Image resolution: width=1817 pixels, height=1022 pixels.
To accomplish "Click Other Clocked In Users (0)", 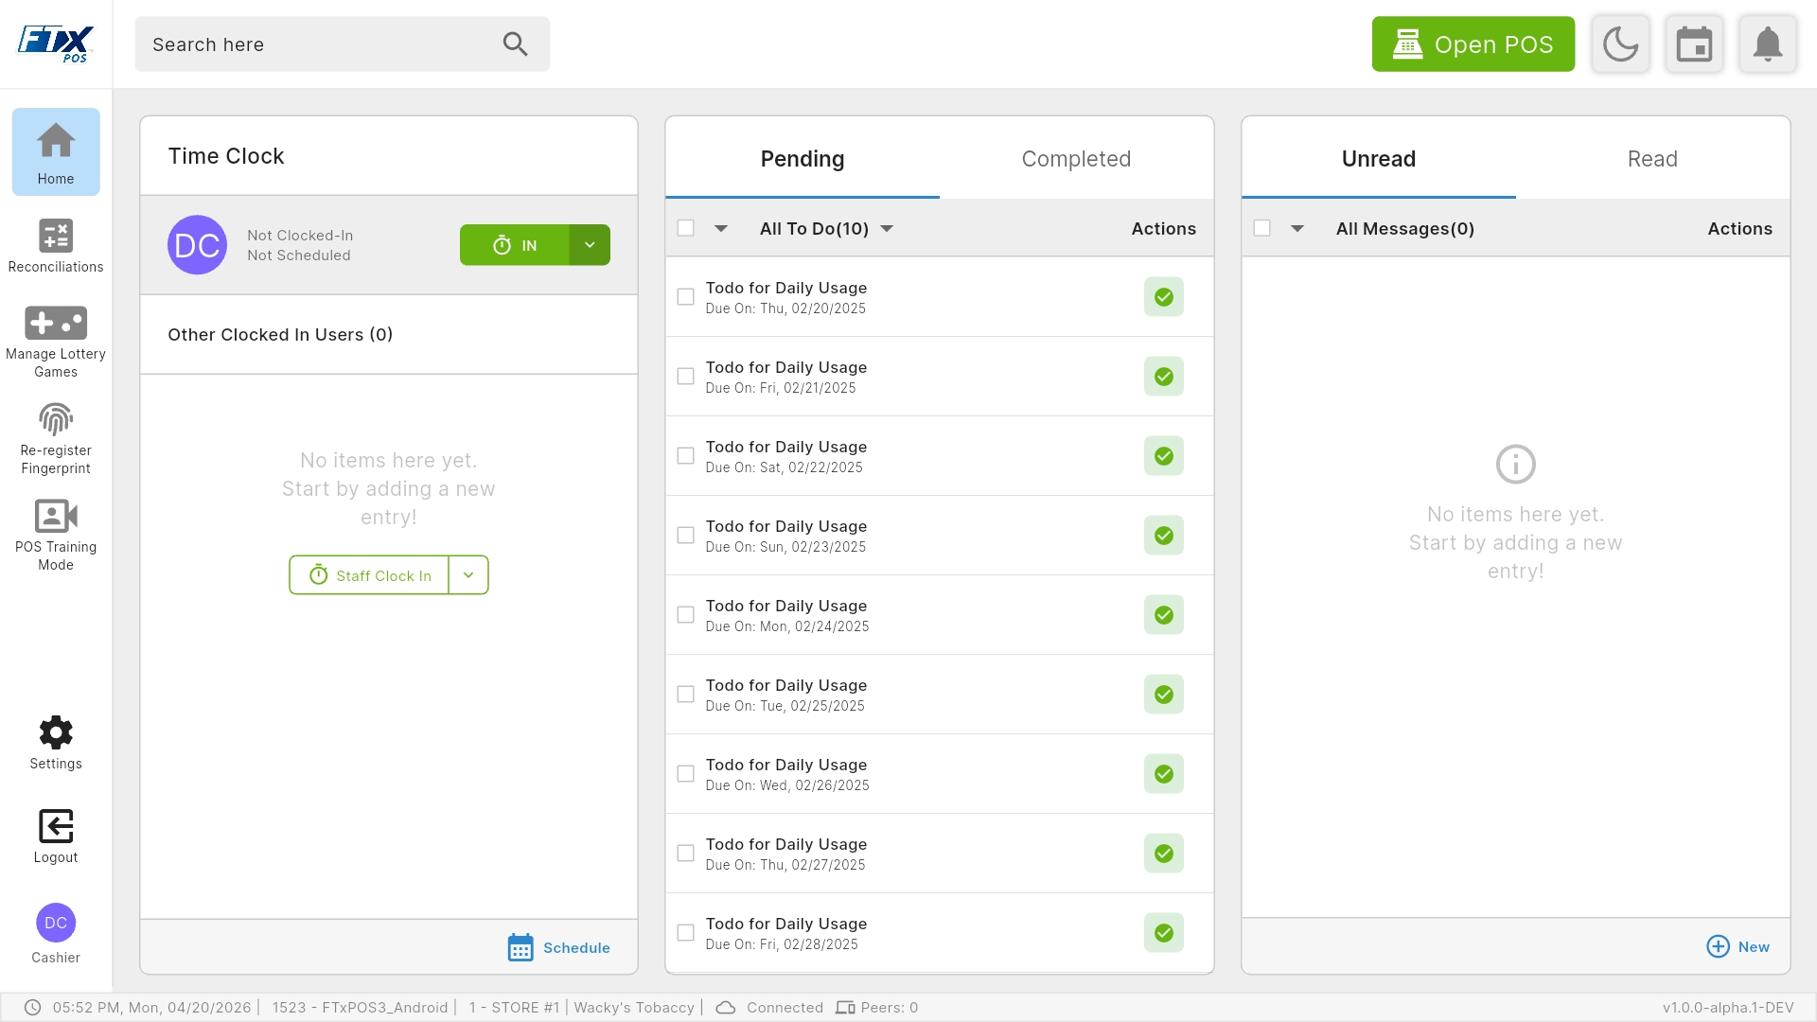I will coord(280,335).
